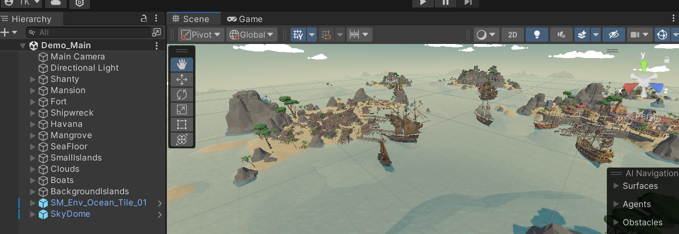Open the grid snapping dropdown arrow
Image resolution: width=679 pixels, height=234 pixels.
tap(340, 35)
